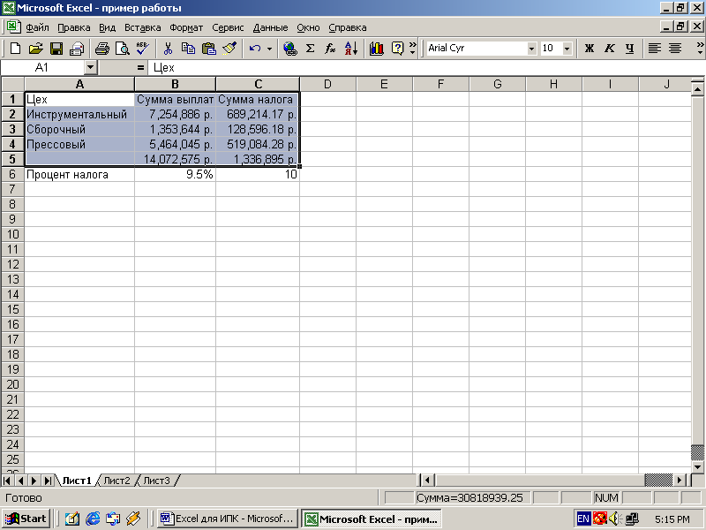Click the Print icon in toolbar

point(102,49)
